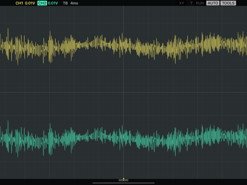The width and height of the screenshot is (247, 185).
Task: Toggle the highlighted CH2 channel
Action: [x=42, y=3]
